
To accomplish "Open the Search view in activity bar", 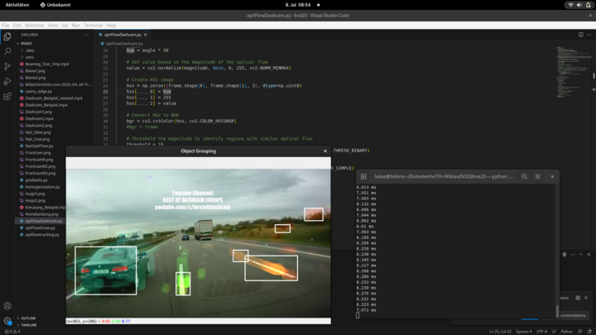I will point(7,51).
